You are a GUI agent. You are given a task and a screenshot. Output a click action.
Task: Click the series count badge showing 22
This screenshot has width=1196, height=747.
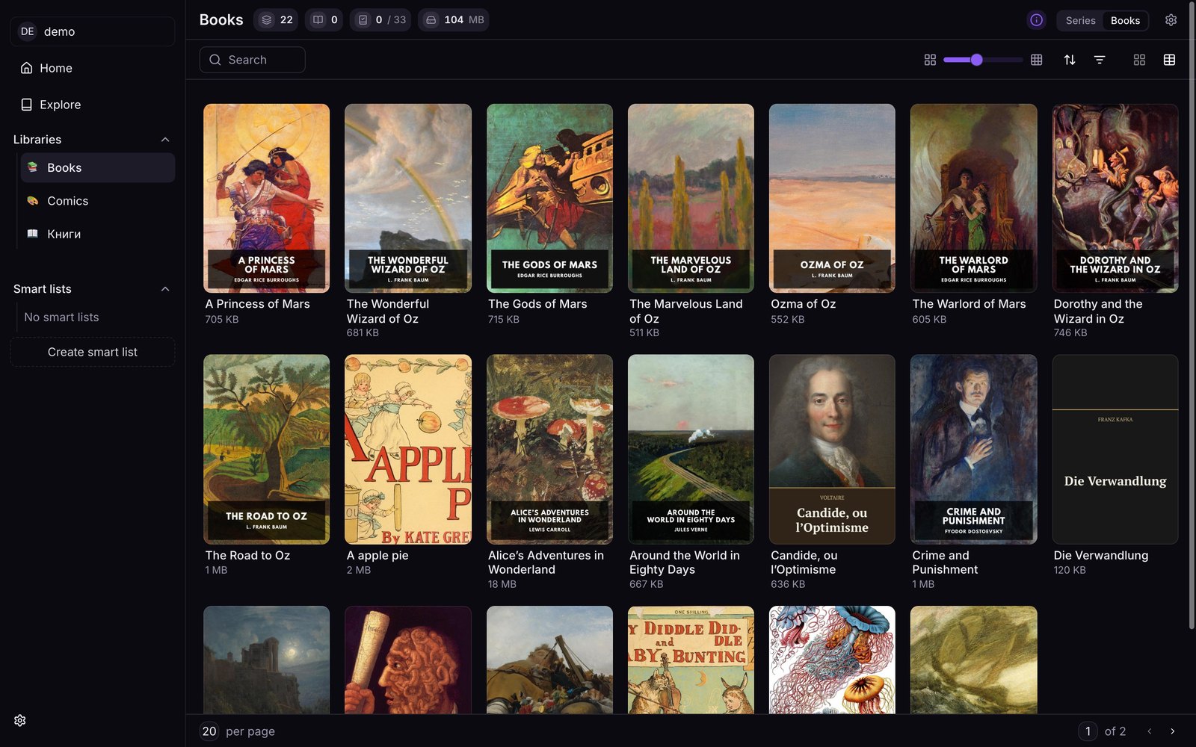click(x=276, y=20)
